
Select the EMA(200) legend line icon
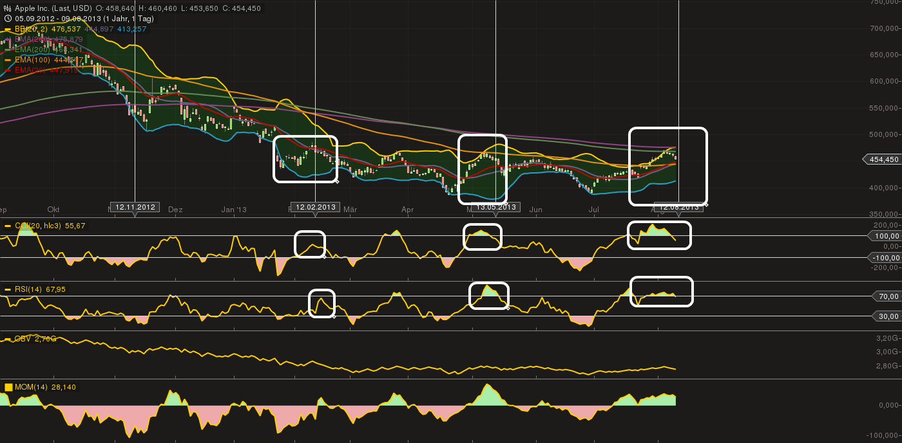tap(7, 50)
